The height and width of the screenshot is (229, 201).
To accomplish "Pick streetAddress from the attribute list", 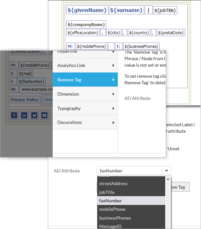I will coord(113,183).
